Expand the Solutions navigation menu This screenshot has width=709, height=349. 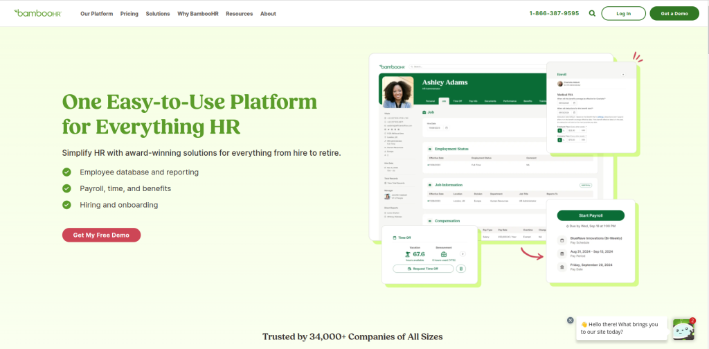tap(157, 14)
